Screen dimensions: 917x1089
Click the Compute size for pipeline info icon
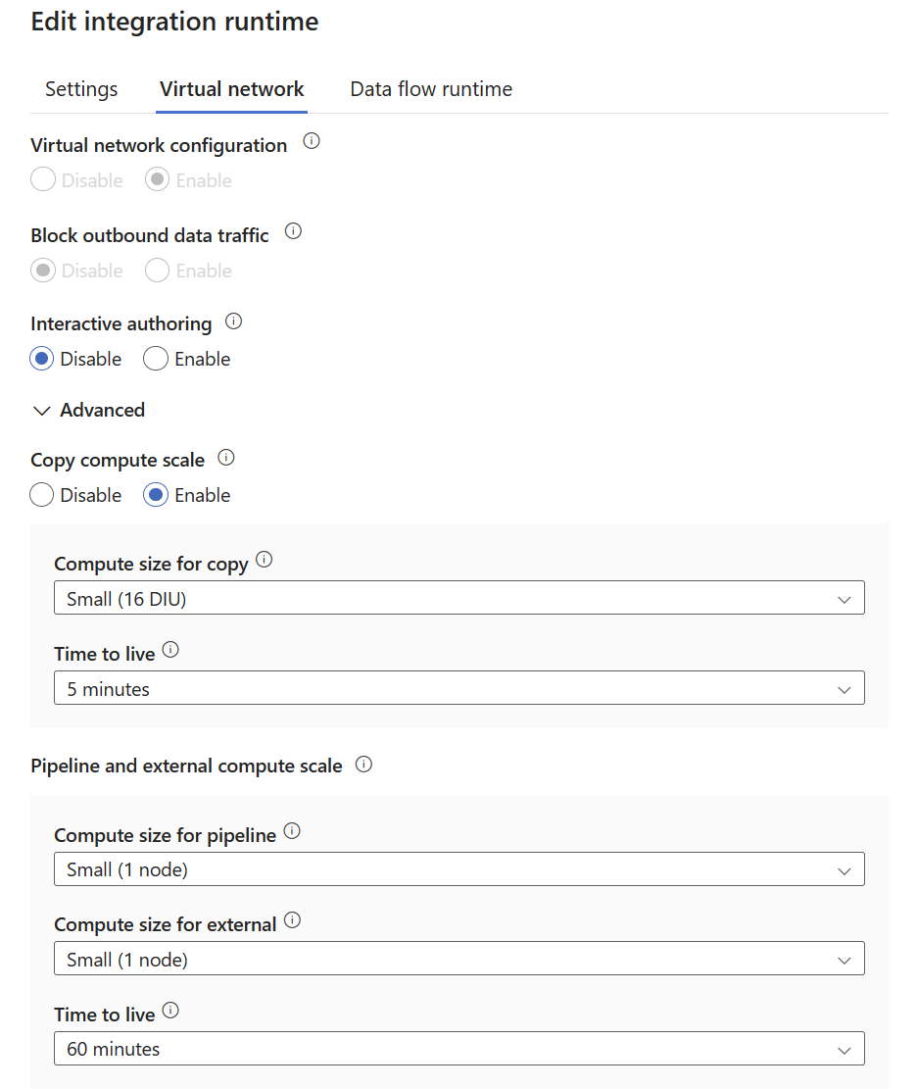292,831
